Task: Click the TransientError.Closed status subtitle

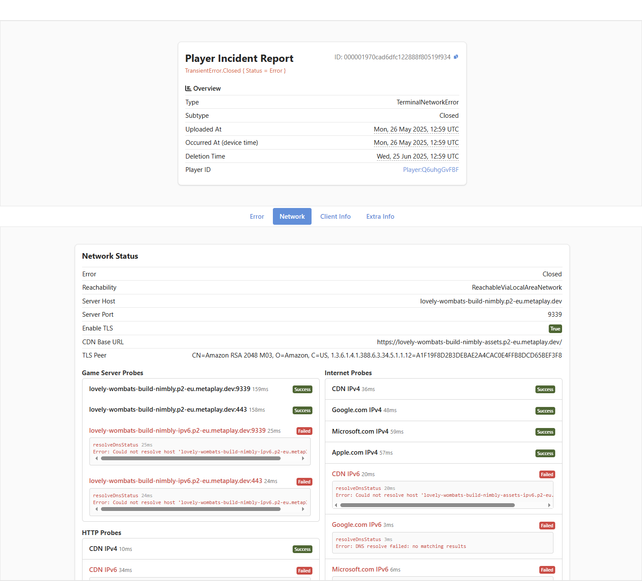Action: pos(235,71)
